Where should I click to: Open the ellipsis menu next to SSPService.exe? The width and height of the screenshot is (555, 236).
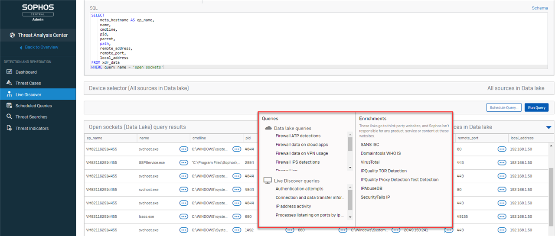(184, 163)
